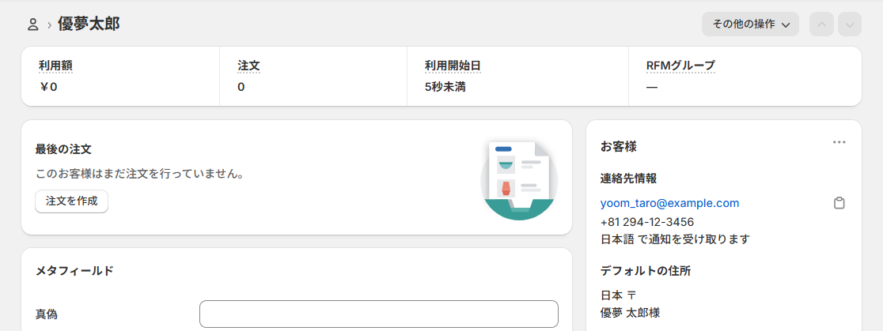Click the customer breadcrumb person icon
This screenshot has height=331, width=883.
33,24
